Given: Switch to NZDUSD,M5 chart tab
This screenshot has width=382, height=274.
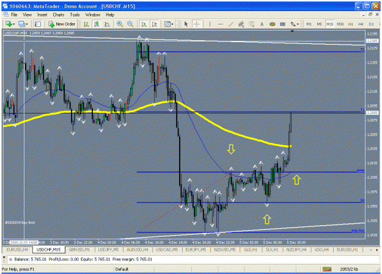Looking at the screenshot, I should [224, 250].
